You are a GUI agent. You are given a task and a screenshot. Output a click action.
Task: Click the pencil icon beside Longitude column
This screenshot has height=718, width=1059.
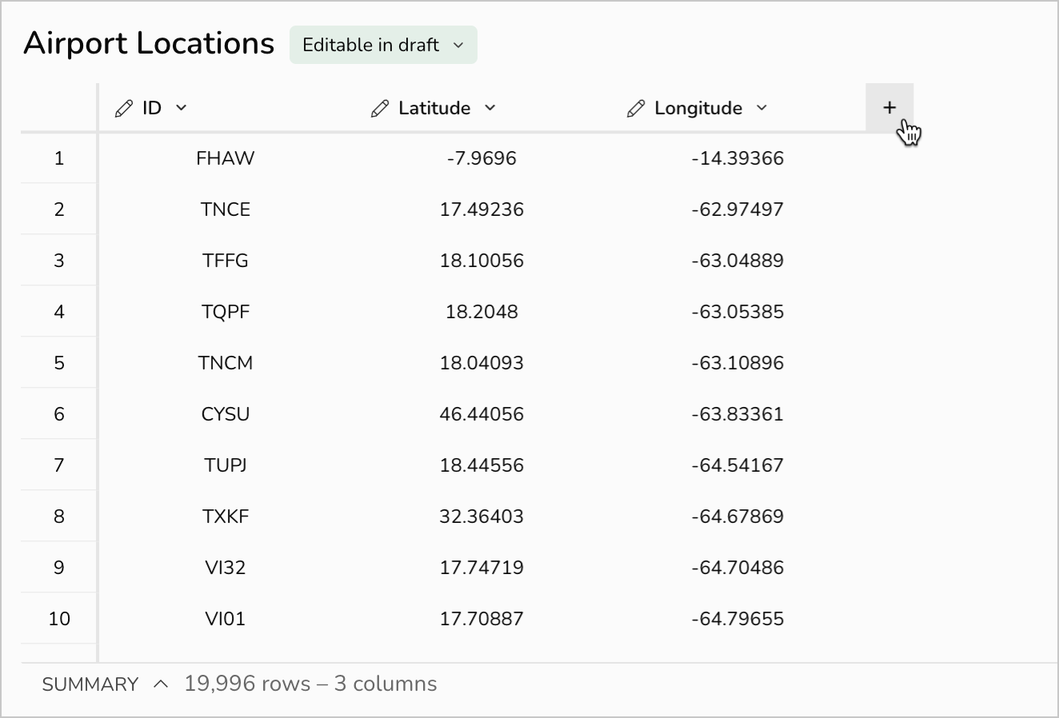coord(636,109)
